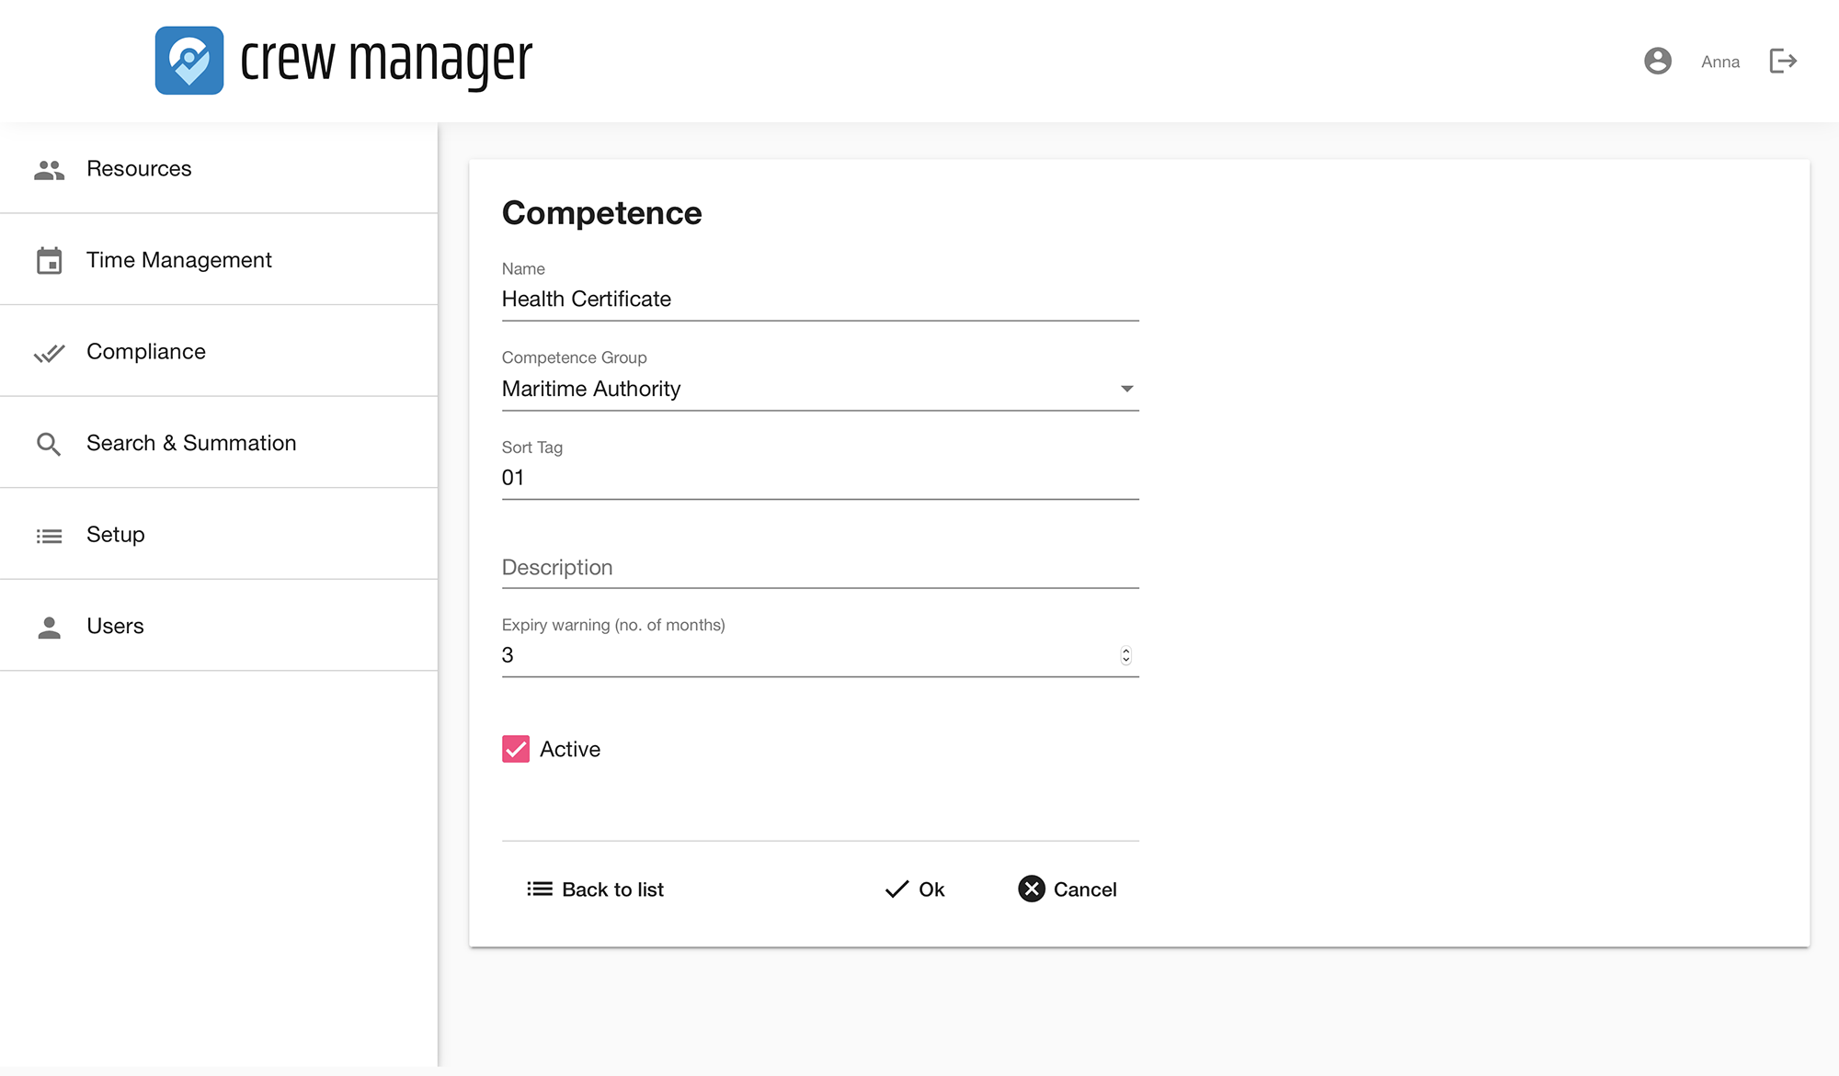Click the Resources people icon
Viewport: 1839px width, 1076px height.
(49, 169)
